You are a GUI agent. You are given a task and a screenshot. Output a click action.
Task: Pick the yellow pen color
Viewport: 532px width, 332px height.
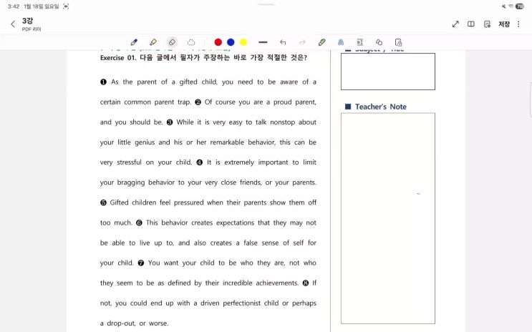pos(243,42)
